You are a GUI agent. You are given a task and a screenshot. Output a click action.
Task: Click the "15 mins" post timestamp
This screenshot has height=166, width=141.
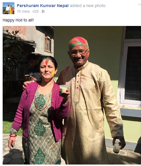click(23, 11)
